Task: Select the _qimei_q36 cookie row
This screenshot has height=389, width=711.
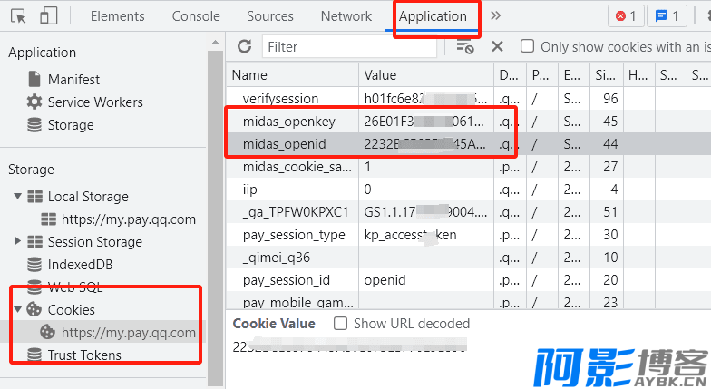Action: click(468, 258)
